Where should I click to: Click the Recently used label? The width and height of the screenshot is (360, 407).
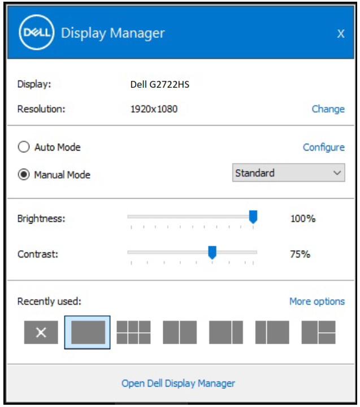(x=49, y=301)
